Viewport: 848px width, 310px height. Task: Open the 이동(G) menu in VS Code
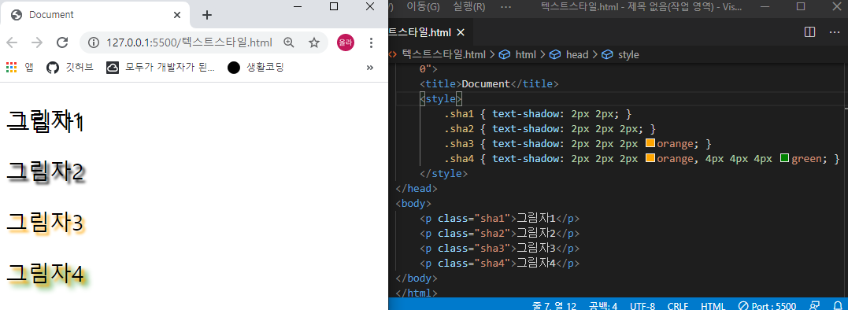pos(423,6)
